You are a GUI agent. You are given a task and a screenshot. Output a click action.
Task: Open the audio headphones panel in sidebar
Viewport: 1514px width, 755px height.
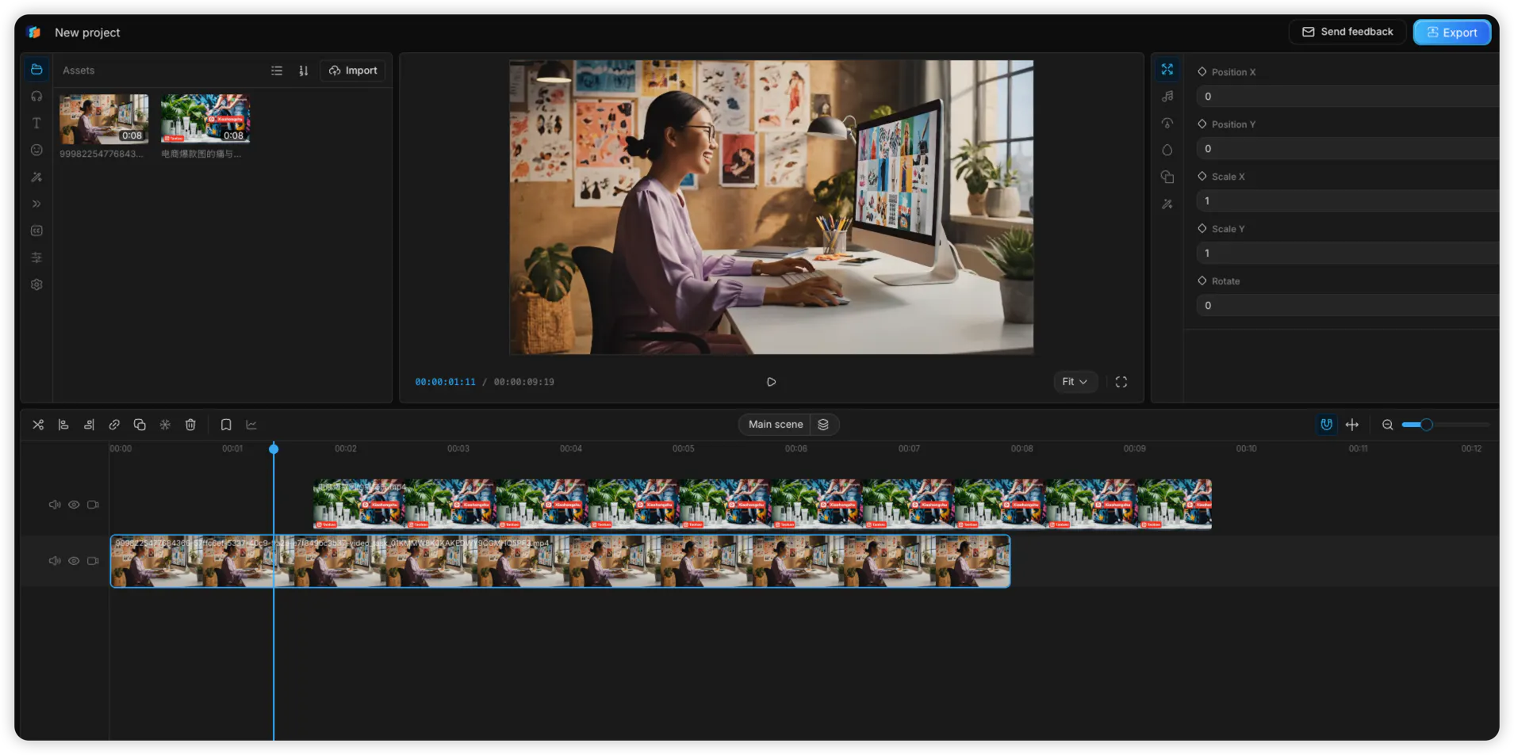[x=36, y=97]
